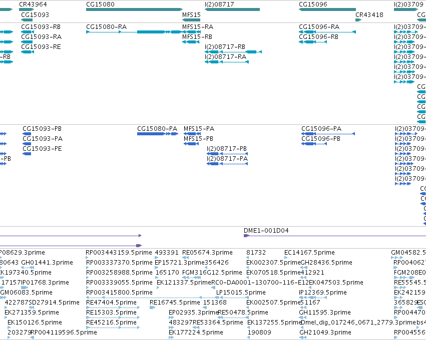The image size is (426, 340).
Task: Click EST RP003415800.5prime
Action: [119, 293]
